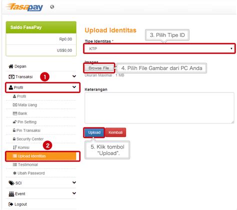Click the small user icon in Profil submenu
Image resolution: width=237 pixels, height=210 pixels.
click(14, 96)
